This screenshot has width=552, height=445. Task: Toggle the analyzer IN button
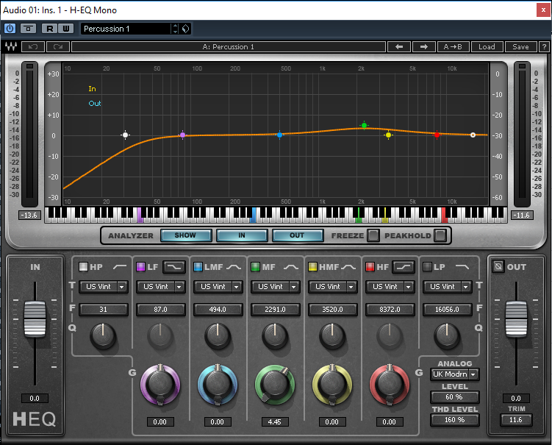(x=242, y=235)
